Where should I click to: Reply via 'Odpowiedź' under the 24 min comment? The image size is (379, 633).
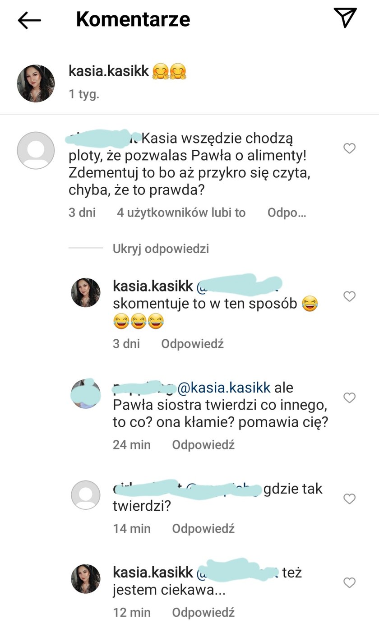(x=203, y=445)
